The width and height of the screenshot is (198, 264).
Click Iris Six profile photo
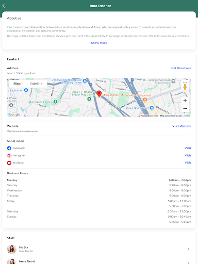click(12, 249)
